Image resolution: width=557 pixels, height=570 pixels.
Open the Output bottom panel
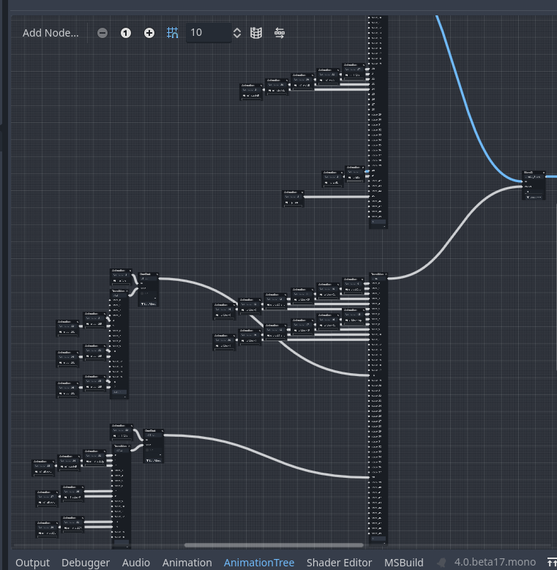(x=32, y=563)
